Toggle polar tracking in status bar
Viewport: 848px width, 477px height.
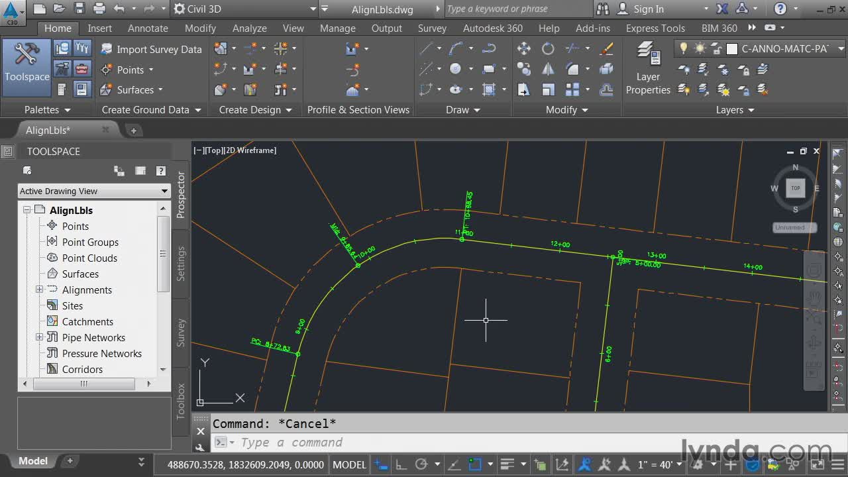(421, 464)
